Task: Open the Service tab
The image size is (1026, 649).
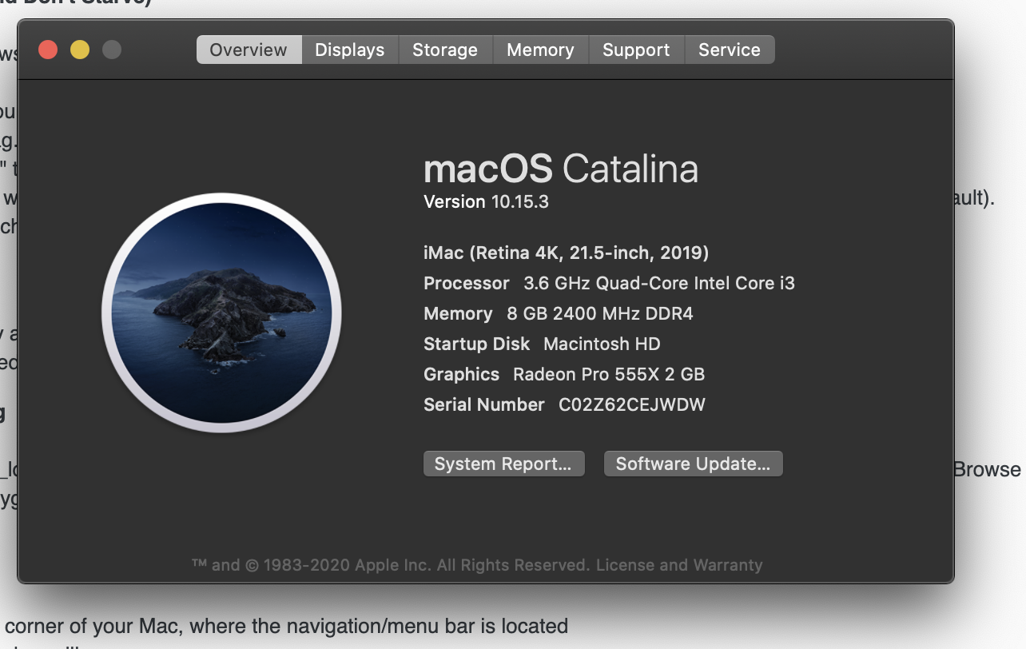Action: click(x=729, y=50)
